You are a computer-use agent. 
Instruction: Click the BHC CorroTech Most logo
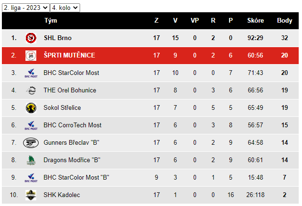click(x=31, y=125)
